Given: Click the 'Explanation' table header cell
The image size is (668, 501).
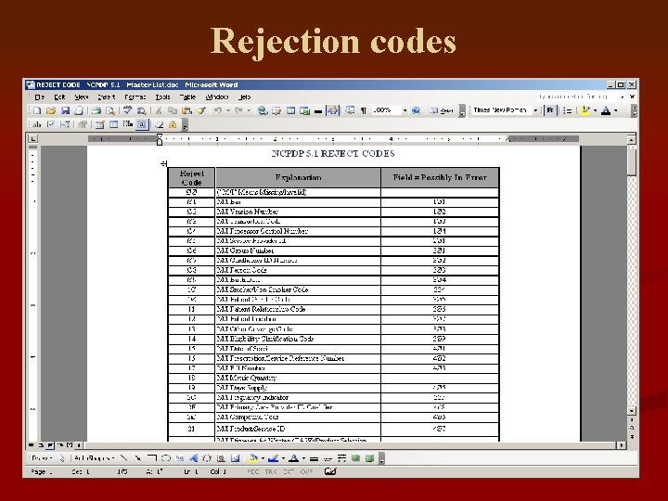Looking at the screenshot, I should pyautogui.click(x=298, y=177).
